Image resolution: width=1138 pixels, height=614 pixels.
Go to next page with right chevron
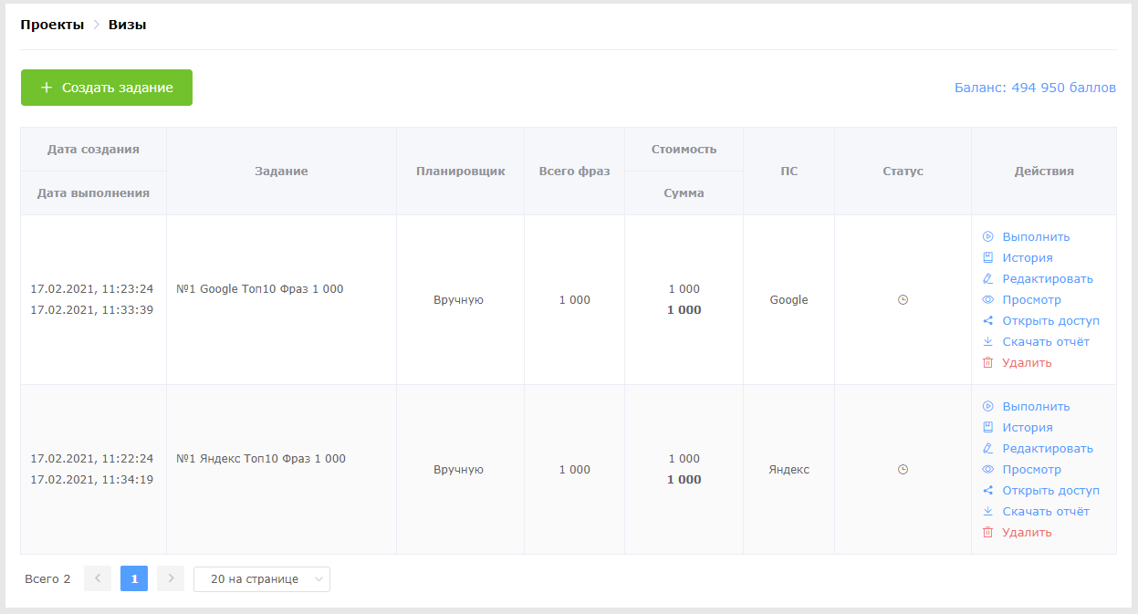tap(171, 578)
